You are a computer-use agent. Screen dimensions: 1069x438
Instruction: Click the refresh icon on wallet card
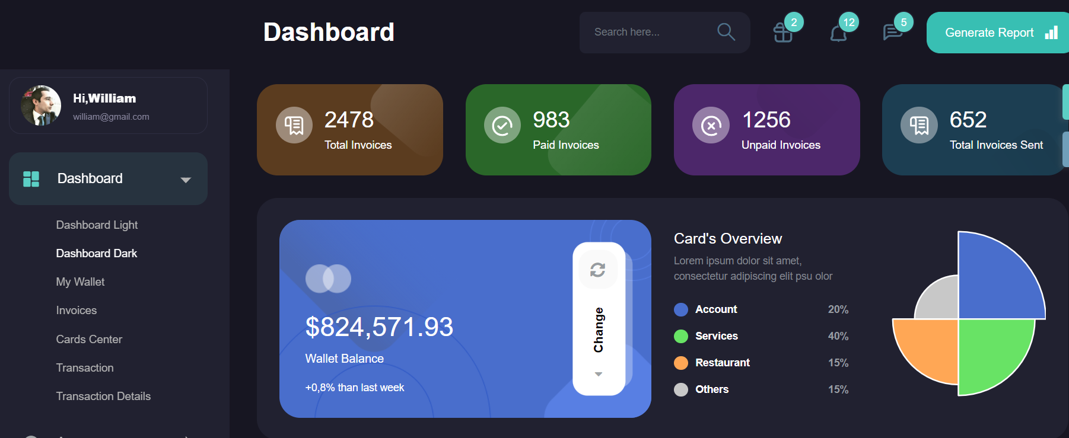coord(597,270)
